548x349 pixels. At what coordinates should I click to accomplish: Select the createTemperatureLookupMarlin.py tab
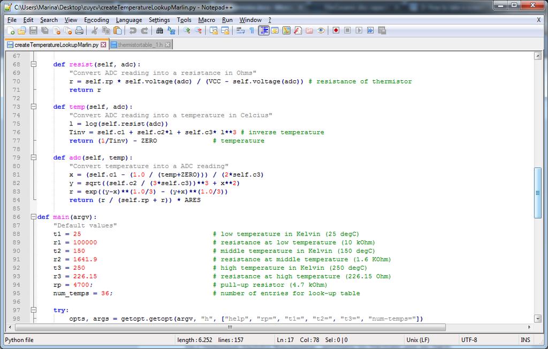(x=56, y=45)
